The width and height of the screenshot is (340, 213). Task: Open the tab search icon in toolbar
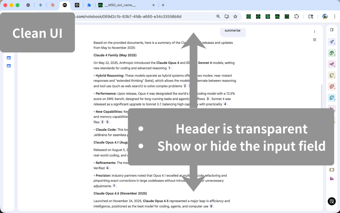click(311, 17)
